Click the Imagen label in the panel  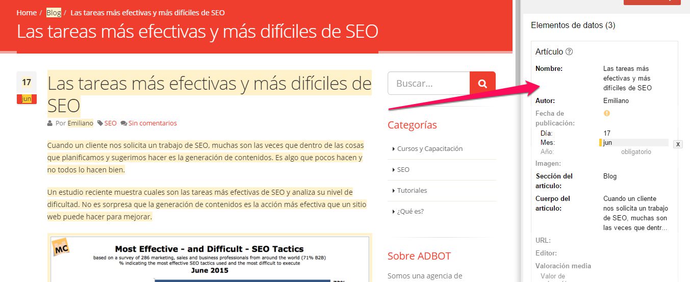click(548, 164)
